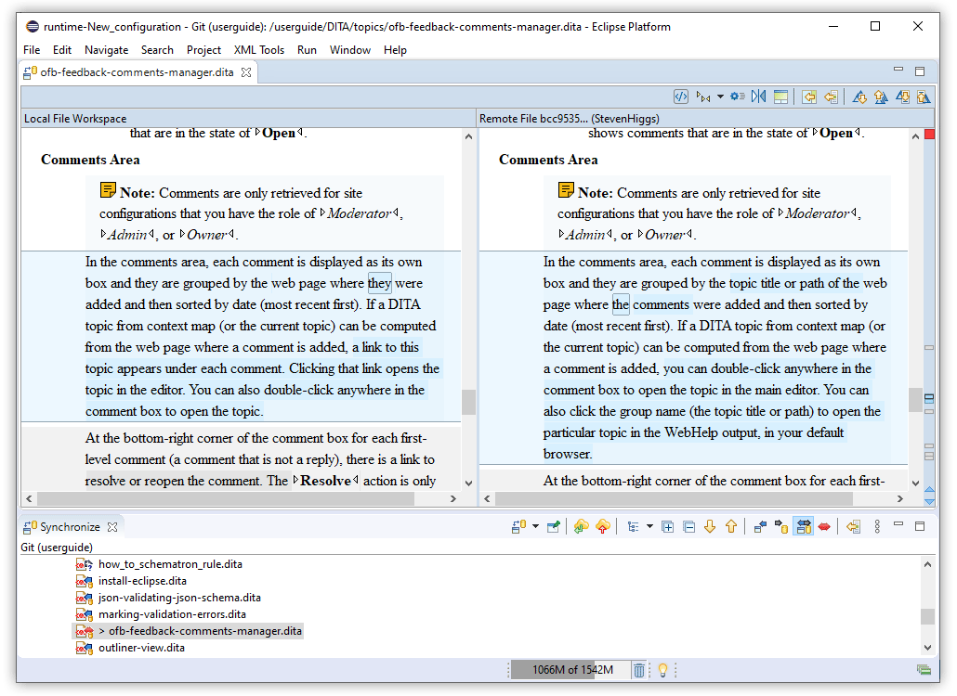957x696 pixels.
Task: Open the Window menu
Action: coord(349,50)
